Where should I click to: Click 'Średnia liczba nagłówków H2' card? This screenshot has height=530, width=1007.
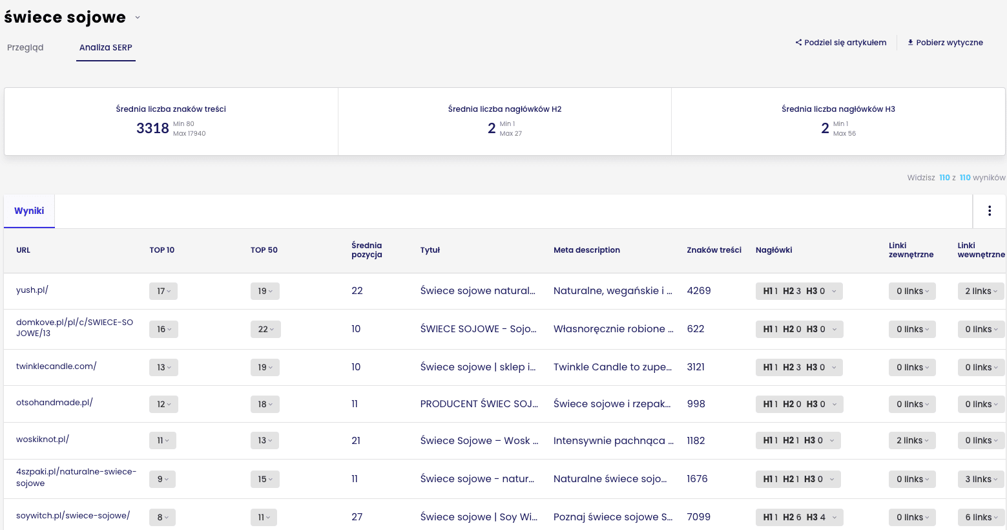pos(504,122)
